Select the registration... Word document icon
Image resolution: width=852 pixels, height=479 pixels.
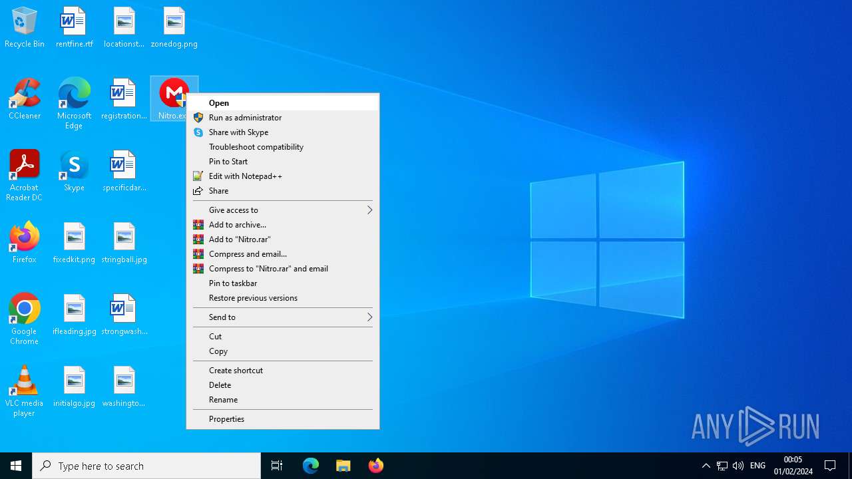[124, 100]
